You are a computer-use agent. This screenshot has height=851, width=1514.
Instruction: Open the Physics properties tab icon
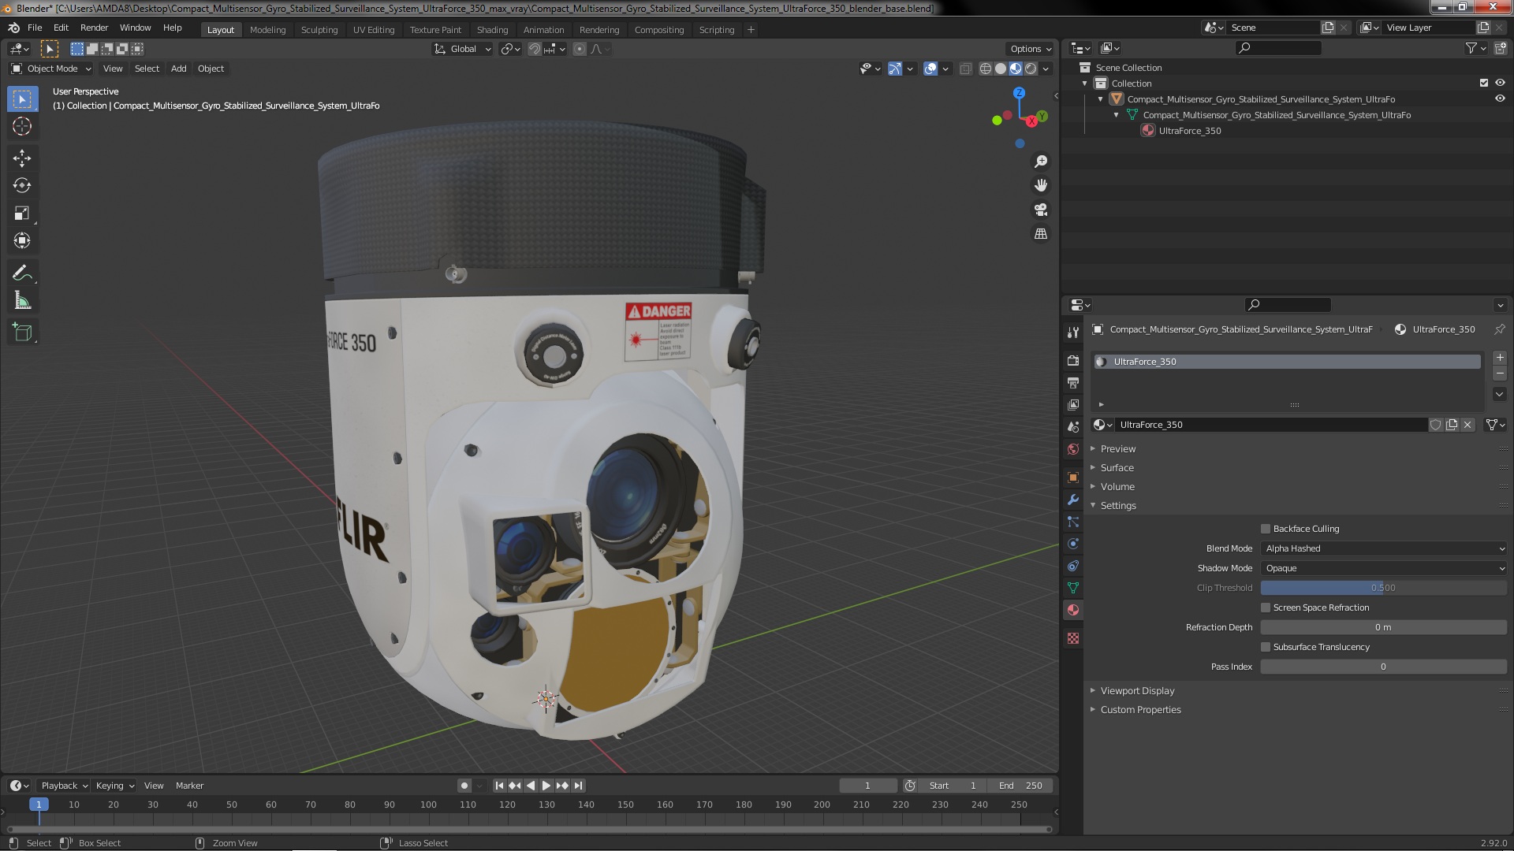pyautogui.click(x=1073, y=544)
